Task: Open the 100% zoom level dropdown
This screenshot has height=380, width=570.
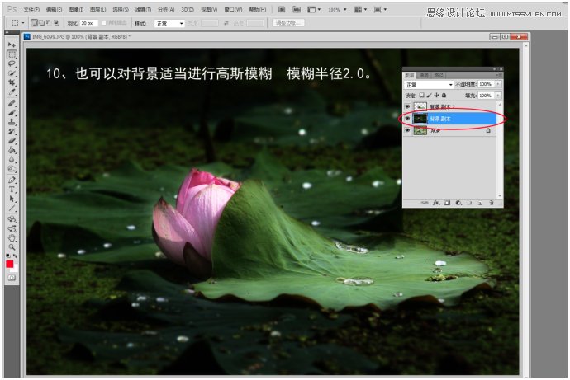Action: coord(337,9)
